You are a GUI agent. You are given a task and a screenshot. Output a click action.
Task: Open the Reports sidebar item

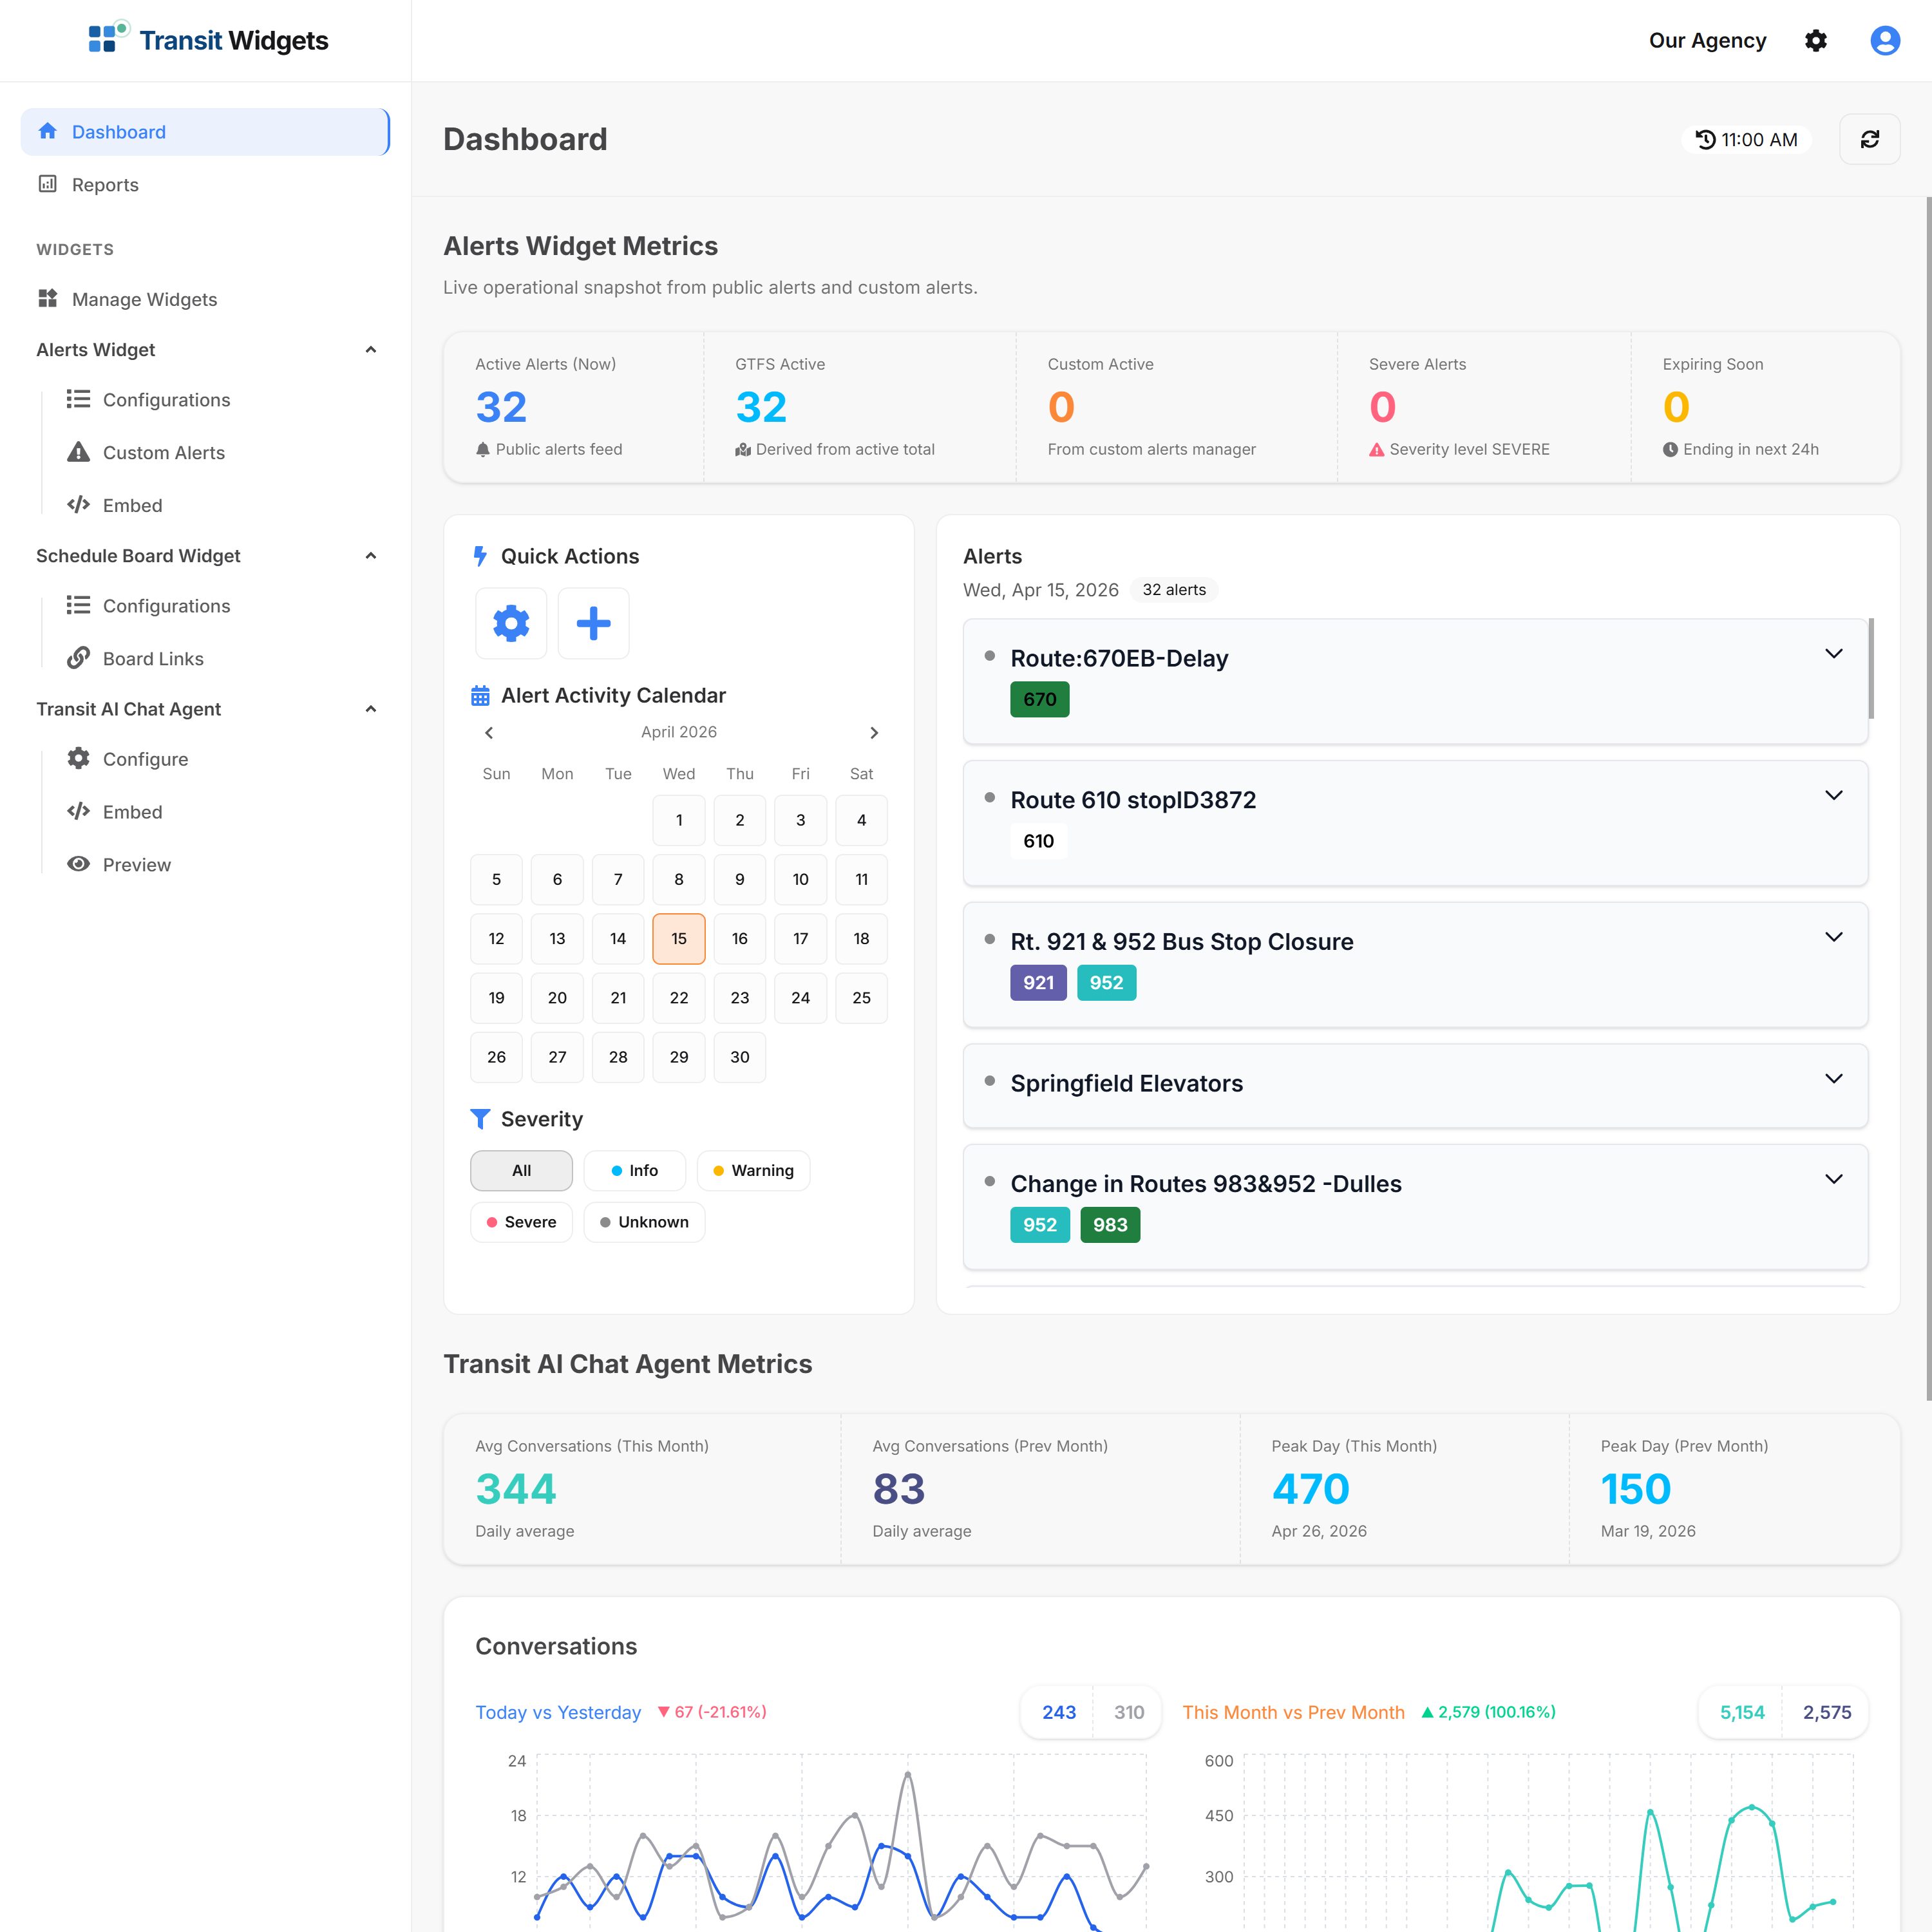[205, 184]
